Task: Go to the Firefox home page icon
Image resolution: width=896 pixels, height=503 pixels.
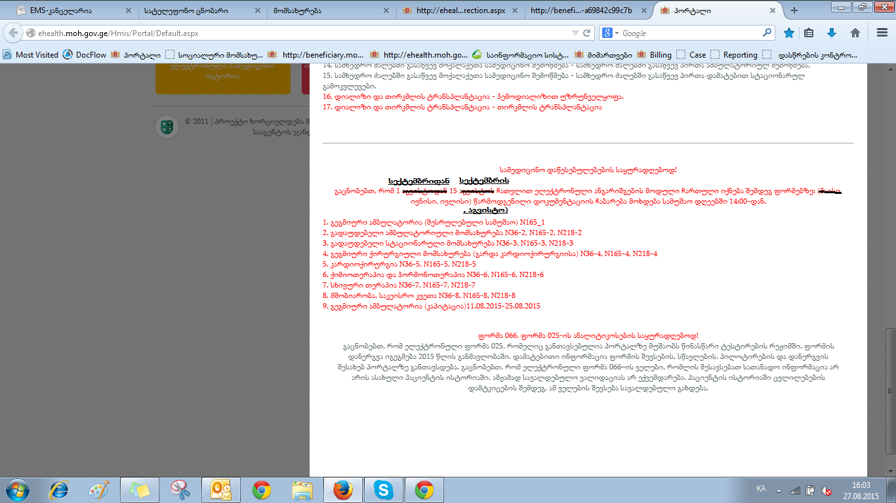Action: click(x=855, y=33)
